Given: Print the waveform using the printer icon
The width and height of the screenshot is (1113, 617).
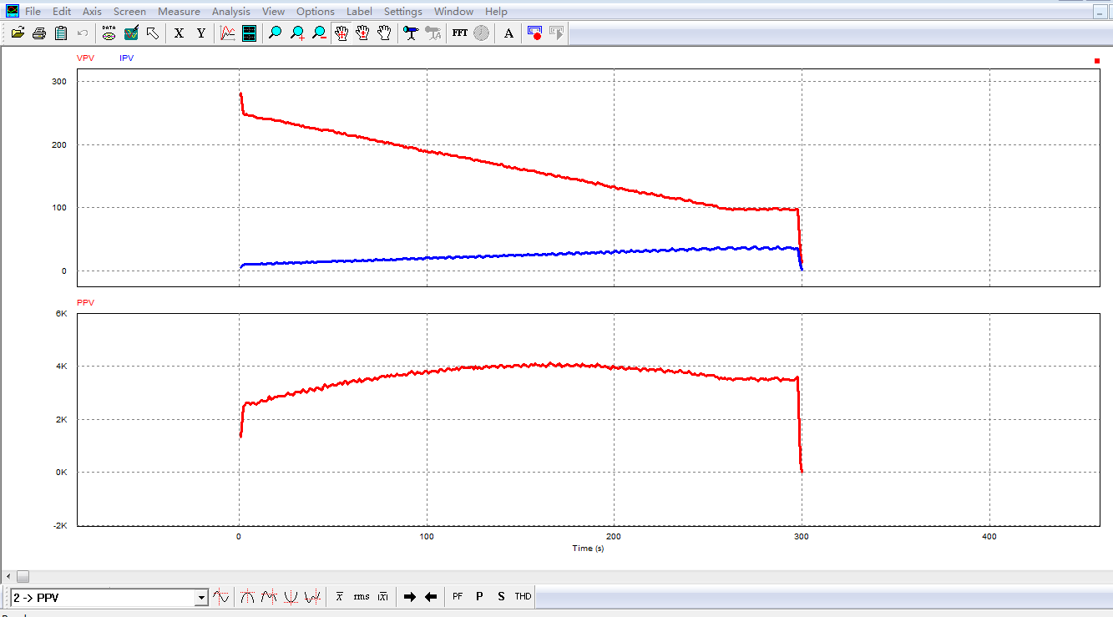Looking at the screenshot, I should coord(39,33).
